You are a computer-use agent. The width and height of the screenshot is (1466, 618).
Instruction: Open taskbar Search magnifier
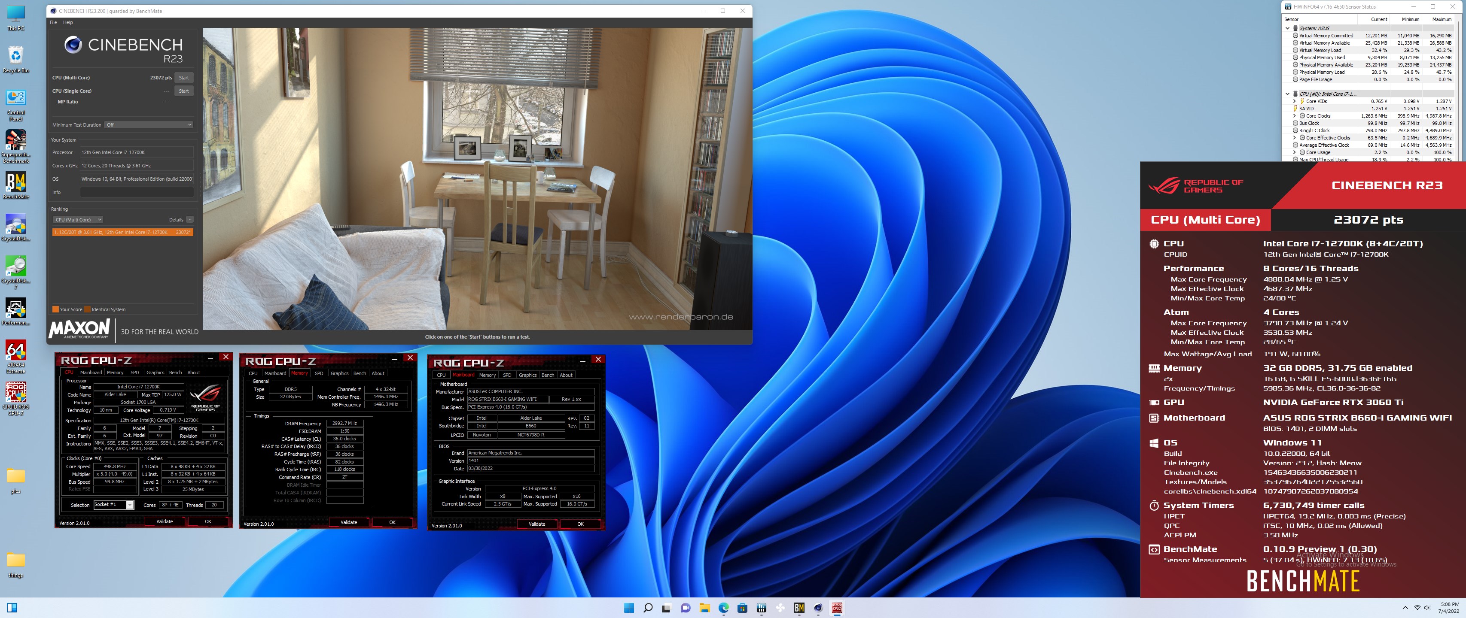coord(648,608)
